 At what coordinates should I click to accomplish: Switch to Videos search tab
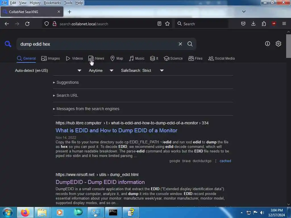tap(74, 58)
